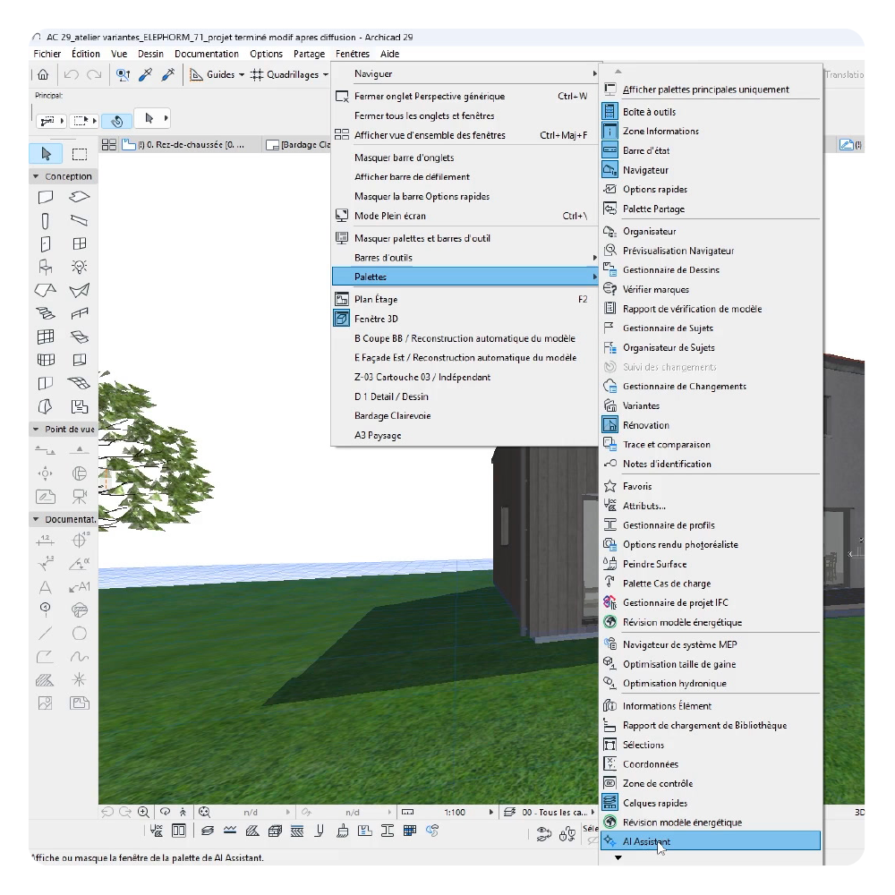
Task: Toggle the Navigateur palette on or off
Action: 645,170
